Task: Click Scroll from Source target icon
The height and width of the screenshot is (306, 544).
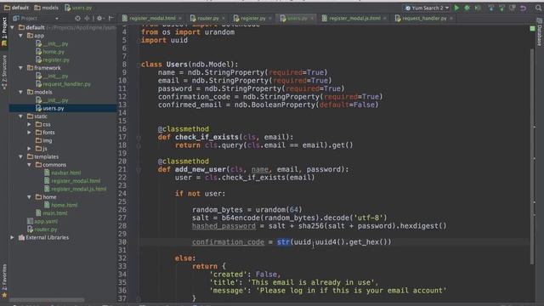Action: 77,18
